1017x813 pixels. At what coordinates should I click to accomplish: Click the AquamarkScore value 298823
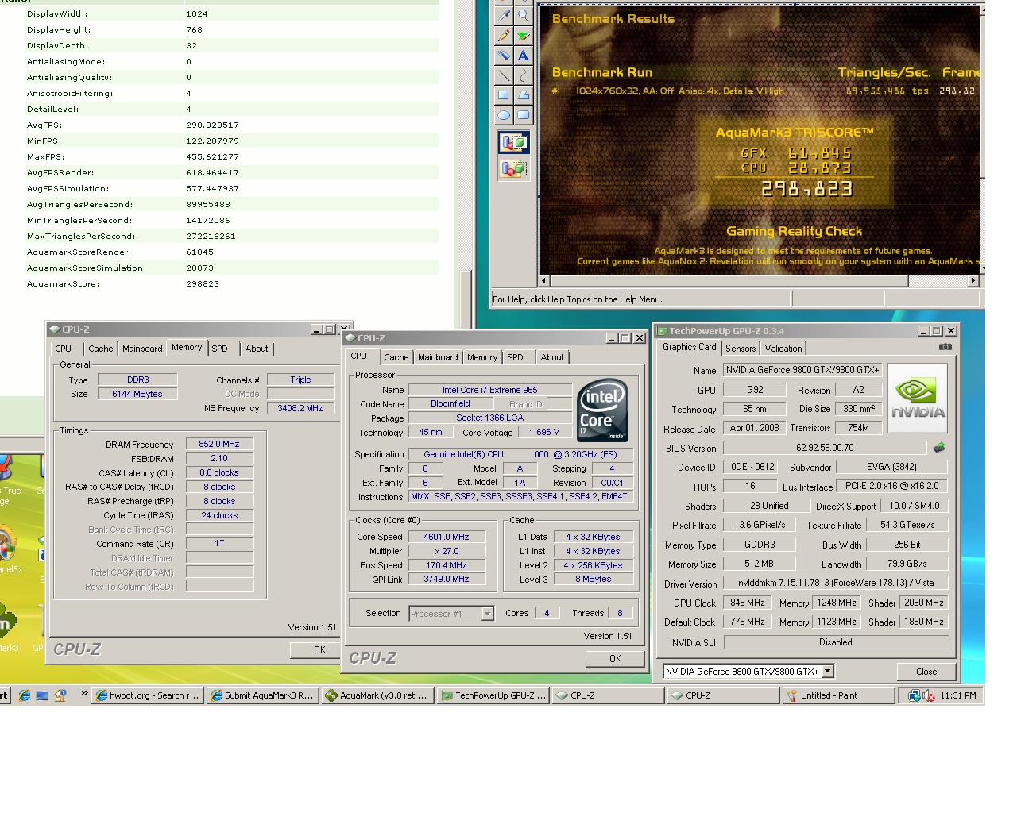[203, 283]
